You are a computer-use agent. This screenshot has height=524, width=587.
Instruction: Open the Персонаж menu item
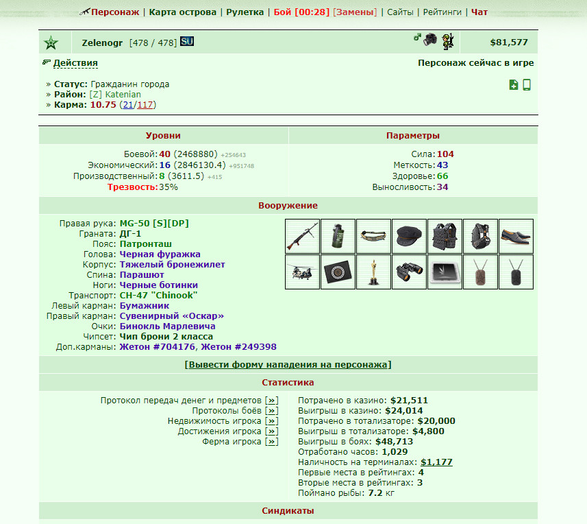pyautogui.click(x=115, y=12)
